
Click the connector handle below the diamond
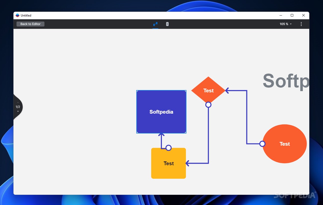(x=208, y=105)
